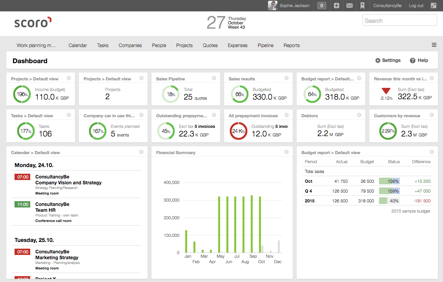The image size is (443, 282).
Task: Click the 158% status bar for Oct
Action: (x=389, y=181)
